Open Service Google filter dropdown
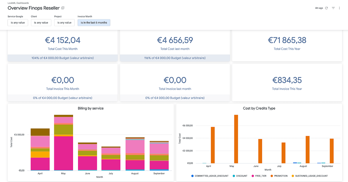Screen dimensions: 348x182 point(18,23)
